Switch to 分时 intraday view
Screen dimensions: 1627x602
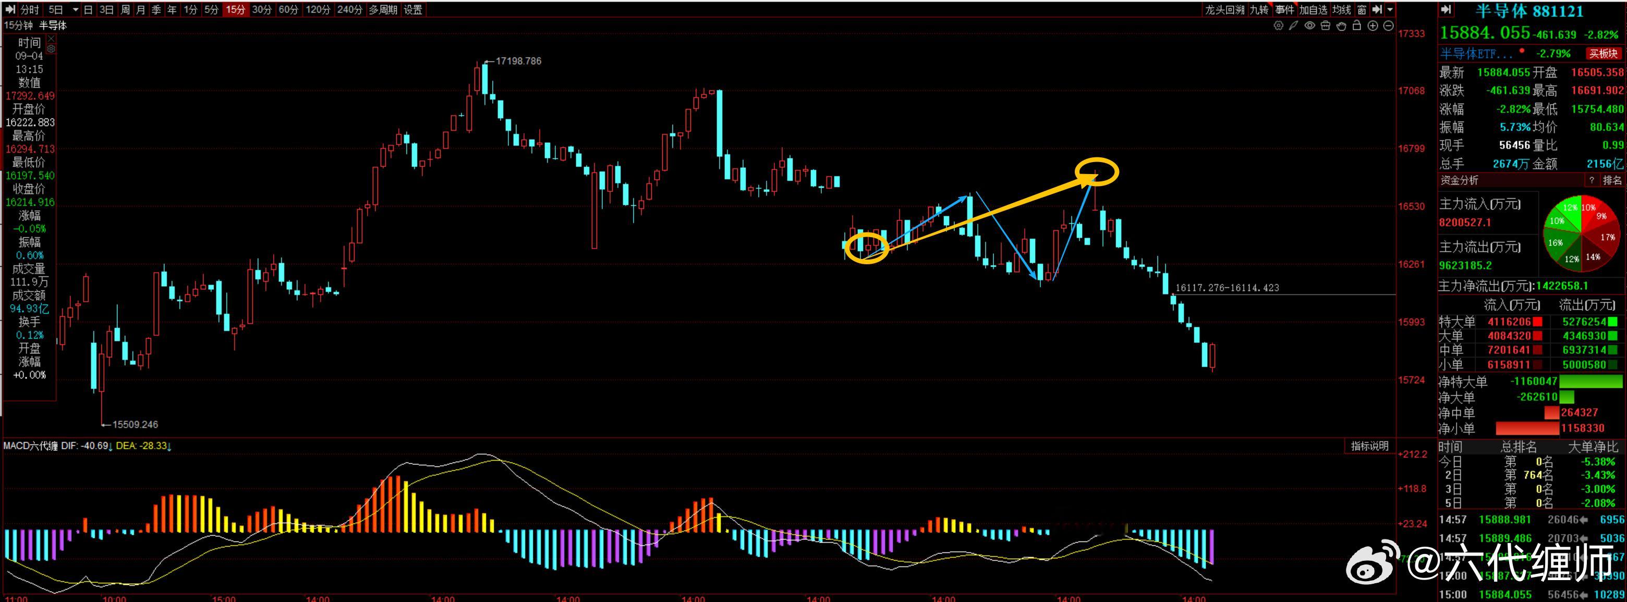coord(30,9)
